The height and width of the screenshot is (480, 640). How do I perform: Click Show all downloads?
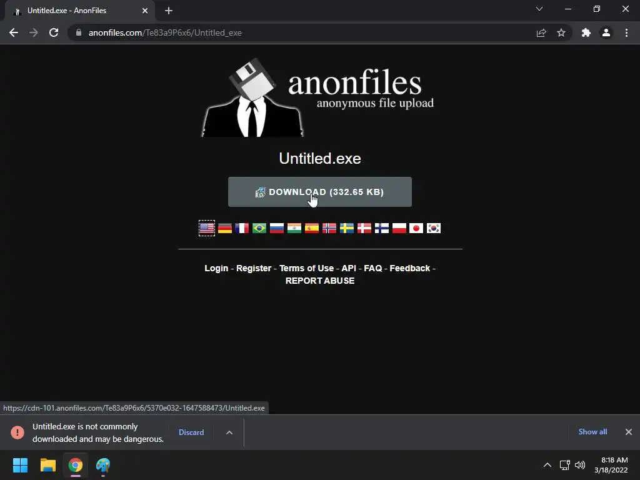[x=592, y=432]
